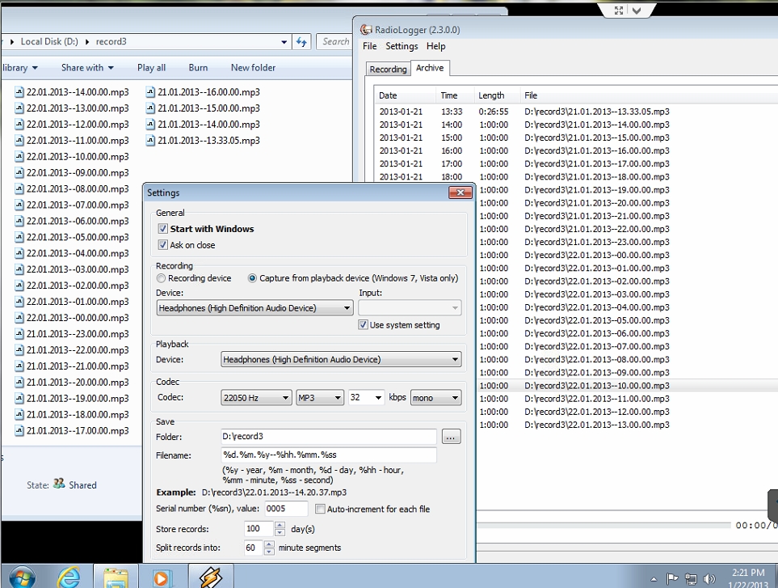778x588 pixels.
Task: Open the Playback Device dropdown
Action: (341, 359)
